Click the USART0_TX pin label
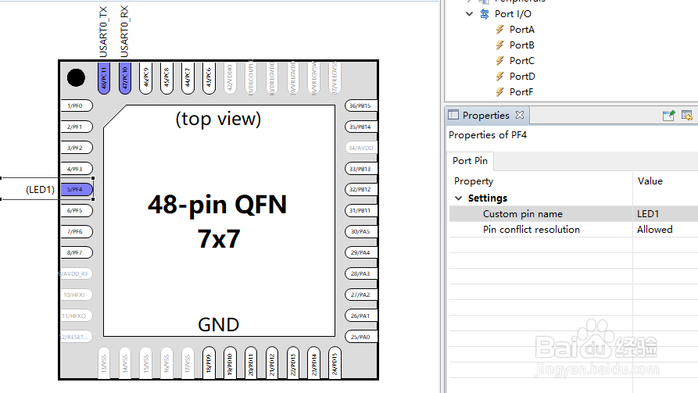Viewport: 698px width, 393px height. tap(103, 32)
